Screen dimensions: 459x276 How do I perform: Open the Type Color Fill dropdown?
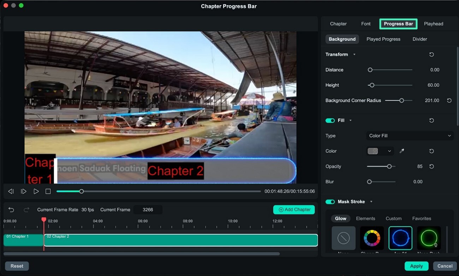410,136
